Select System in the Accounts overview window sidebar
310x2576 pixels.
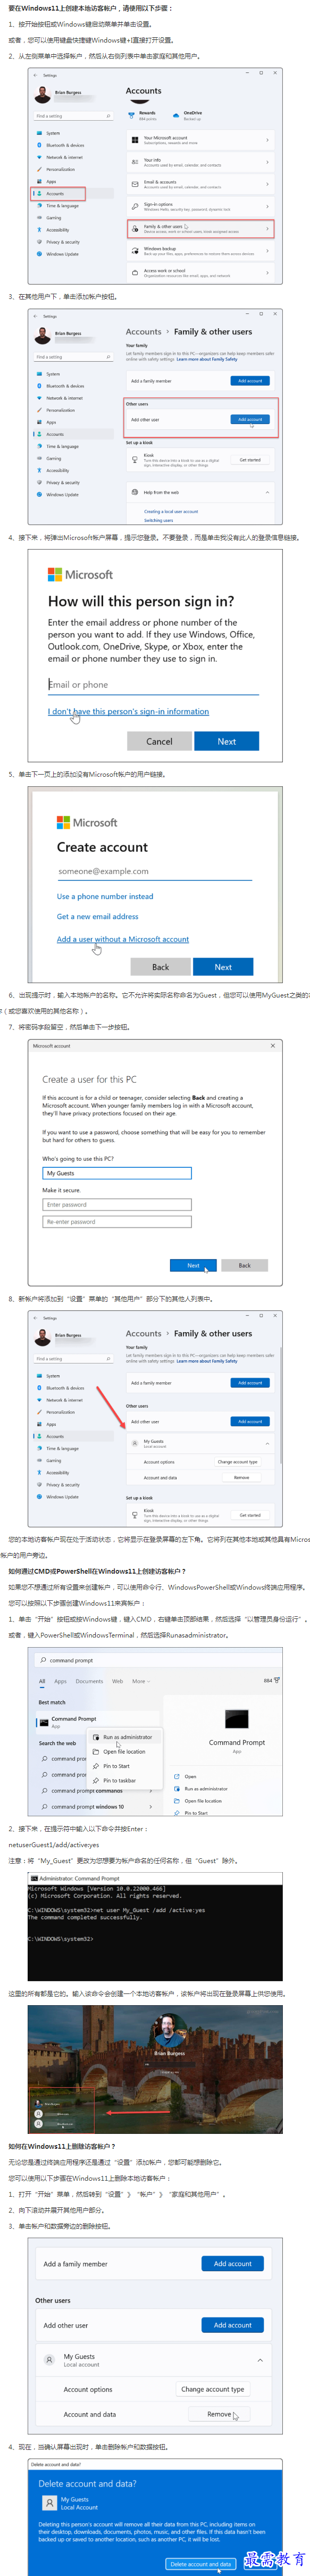tap(53, 133)
